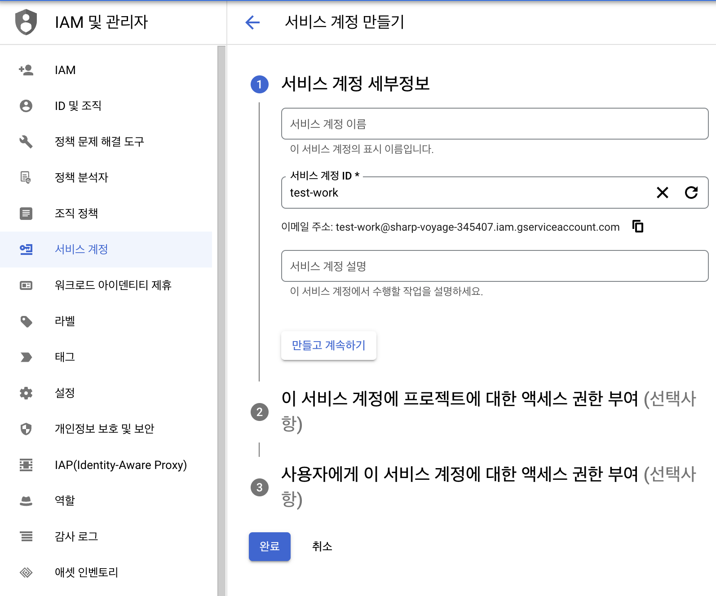Image resolution: width=716 pixels, height=596 pixels.
Task: Click the tag icon for 라벨
Action: click(x=26, y=321)
